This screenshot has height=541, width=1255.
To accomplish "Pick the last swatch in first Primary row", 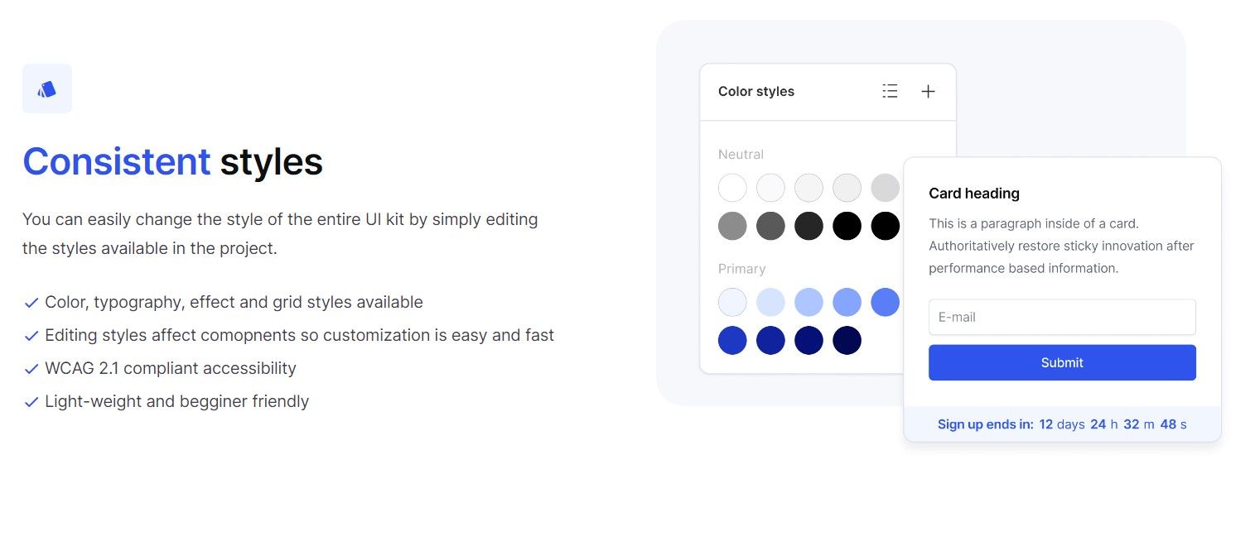I will [x=885, y=302].
